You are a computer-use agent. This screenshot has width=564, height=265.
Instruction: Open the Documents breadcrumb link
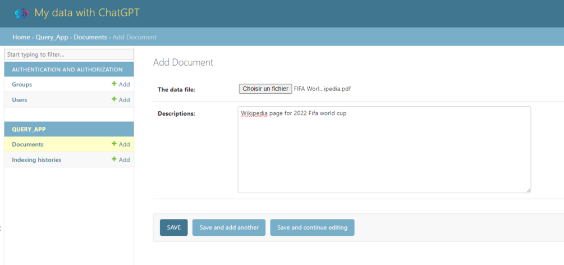pyautogui.click(x=90, y=37)
